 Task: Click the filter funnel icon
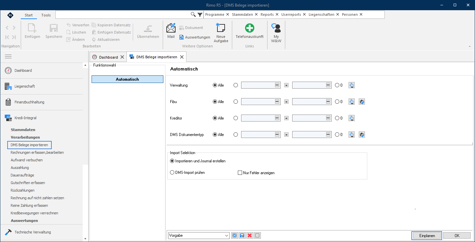coord(200,14)
